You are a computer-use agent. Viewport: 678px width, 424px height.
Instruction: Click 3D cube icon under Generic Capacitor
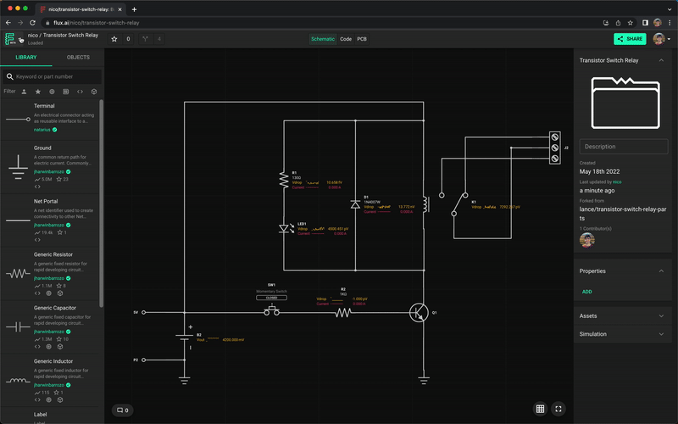[60, 347]
